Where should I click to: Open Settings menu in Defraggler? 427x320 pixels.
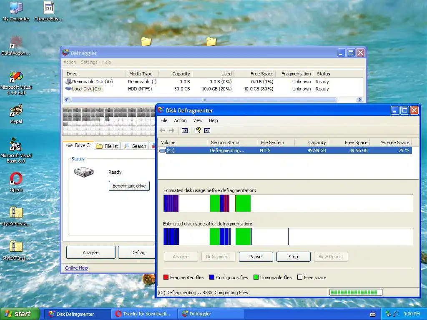coord(89,62)
